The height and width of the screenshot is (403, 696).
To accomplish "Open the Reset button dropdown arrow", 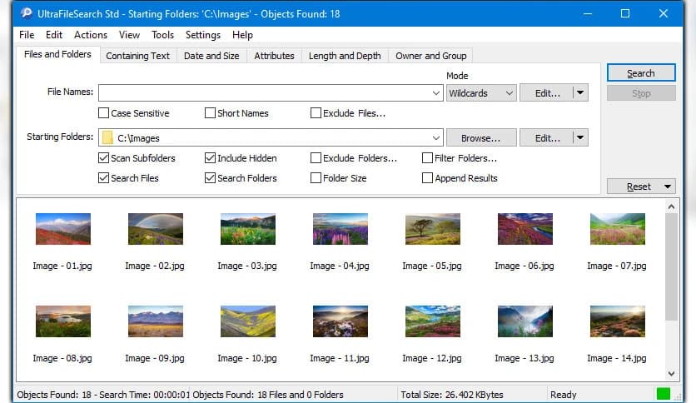I will coord(667,187).
